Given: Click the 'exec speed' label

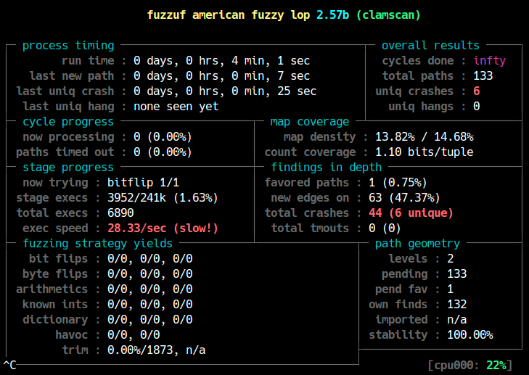Looking at the screenshot, I should 55,228.
